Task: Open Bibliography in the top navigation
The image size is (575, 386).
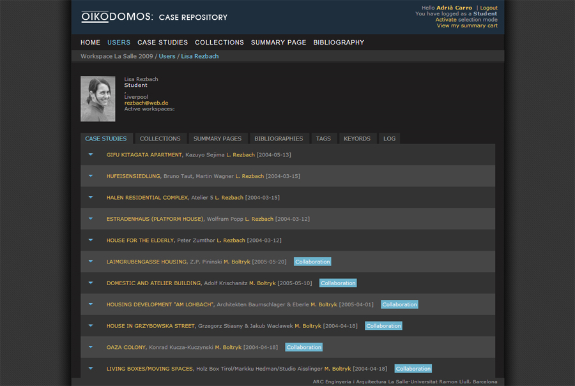Action: (x=339, y=43)
